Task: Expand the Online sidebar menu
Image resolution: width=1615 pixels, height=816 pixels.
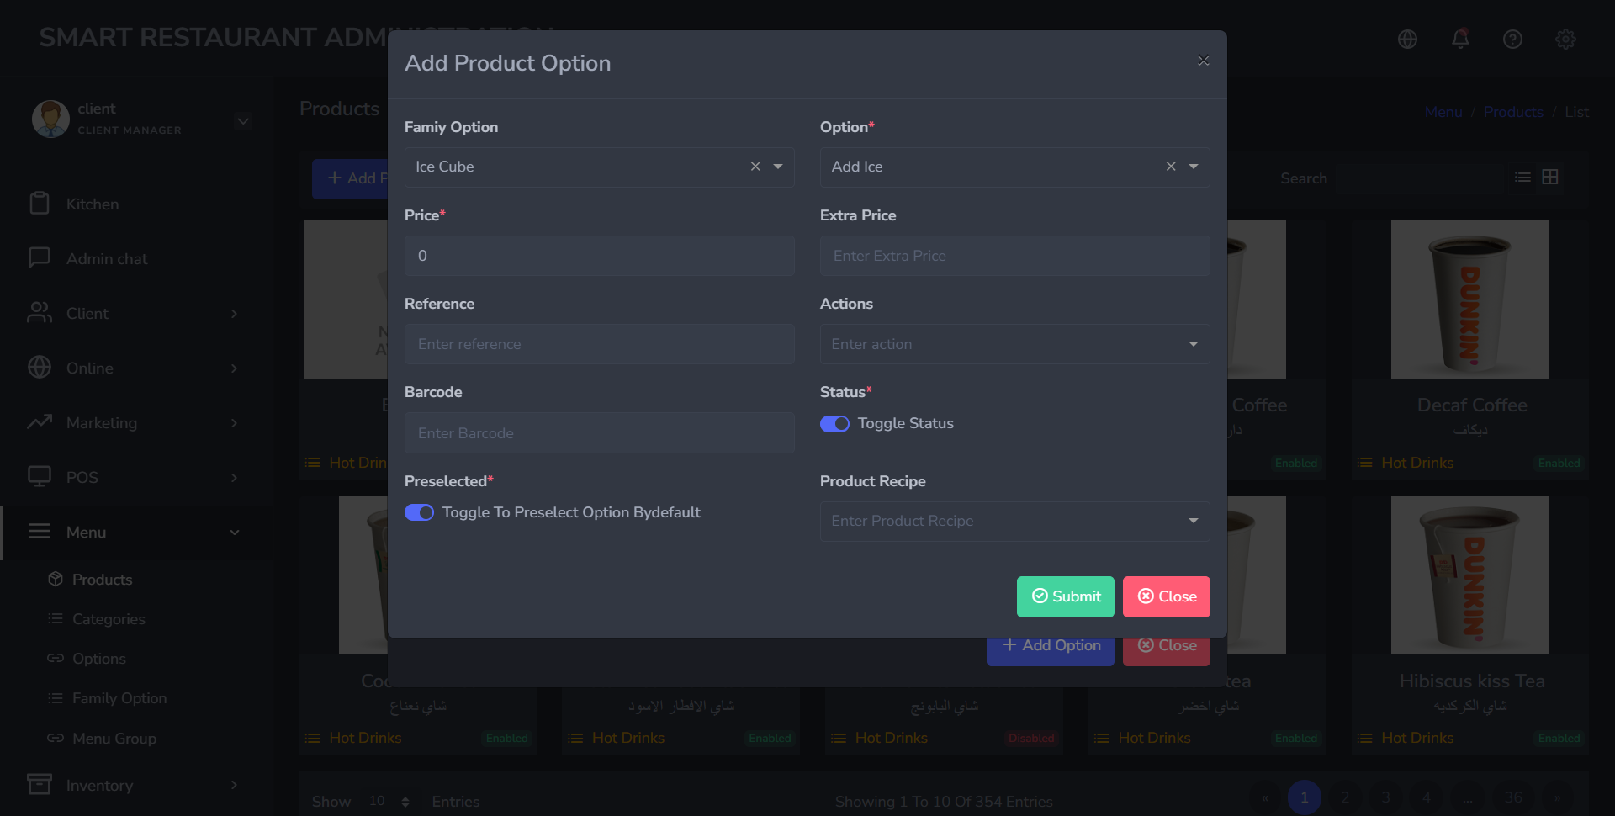Action: [x=136, y=368]
